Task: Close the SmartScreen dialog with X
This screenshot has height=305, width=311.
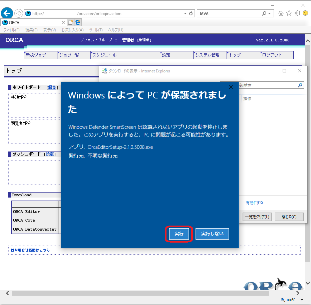Action: 231,87
